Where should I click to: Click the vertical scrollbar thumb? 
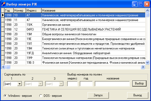click(147, 15)
